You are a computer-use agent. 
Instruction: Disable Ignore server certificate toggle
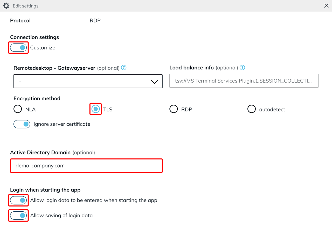22,124
